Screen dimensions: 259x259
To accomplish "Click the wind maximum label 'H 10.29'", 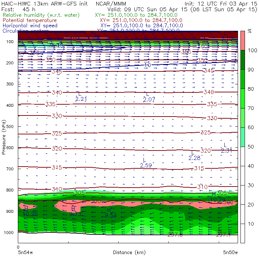I will coord(218,197).
